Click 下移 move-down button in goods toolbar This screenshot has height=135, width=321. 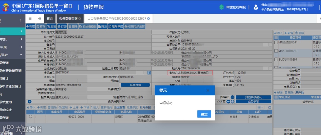click(85, 107)
